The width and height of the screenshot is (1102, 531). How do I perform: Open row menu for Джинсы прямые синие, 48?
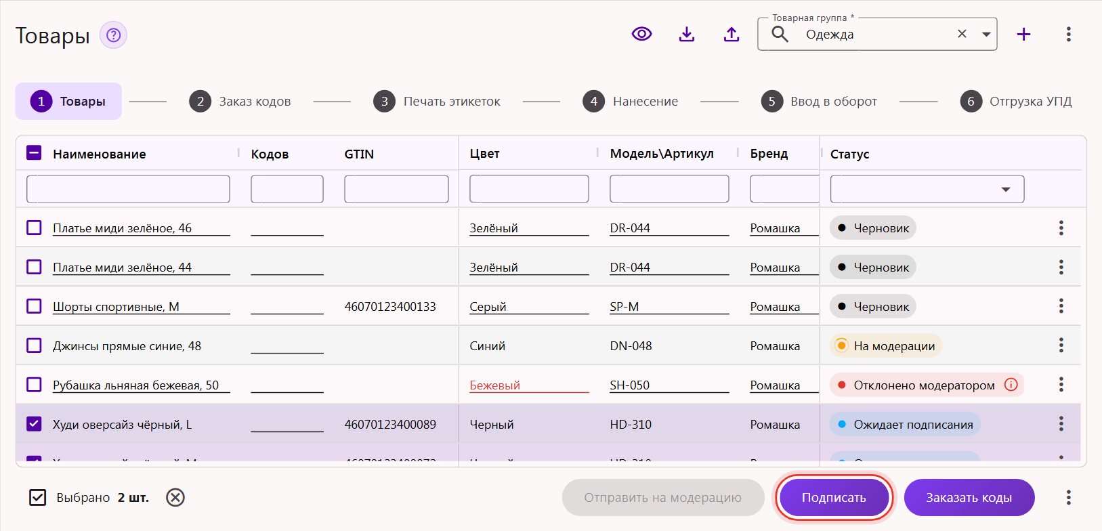(1061, 346)
